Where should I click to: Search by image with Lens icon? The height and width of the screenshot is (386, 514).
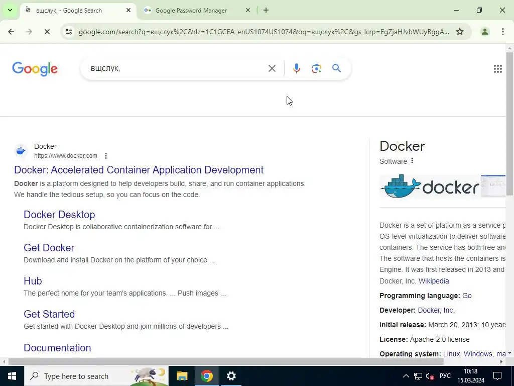coord(316,68)
